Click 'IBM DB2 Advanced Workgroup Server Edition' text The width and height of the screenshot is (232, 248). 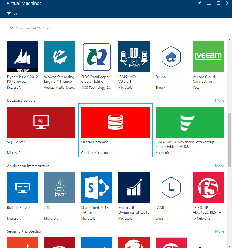pos(185,144)
